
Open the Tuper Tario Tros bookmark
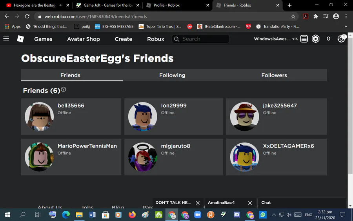coord(160,27)
